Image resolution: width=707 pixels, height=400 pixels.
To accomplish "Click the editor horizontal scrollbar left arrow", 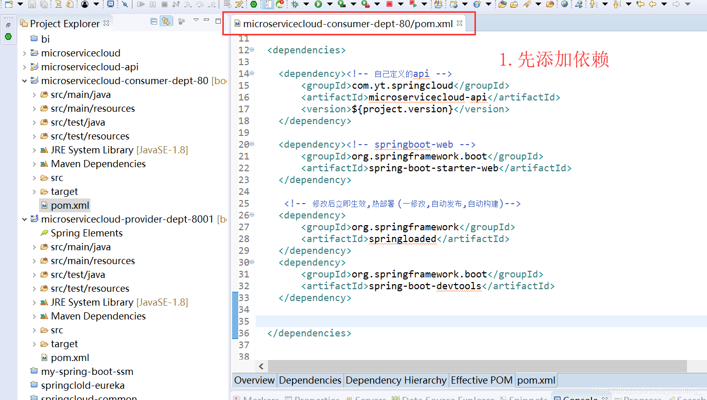I will click(x=261, y=366).
